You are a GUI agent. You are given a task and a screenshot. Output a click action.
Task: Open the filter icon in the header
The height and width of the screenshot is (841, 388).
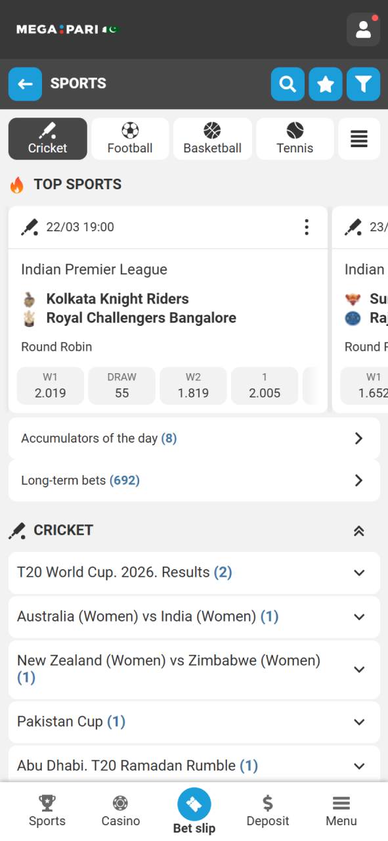363,84
